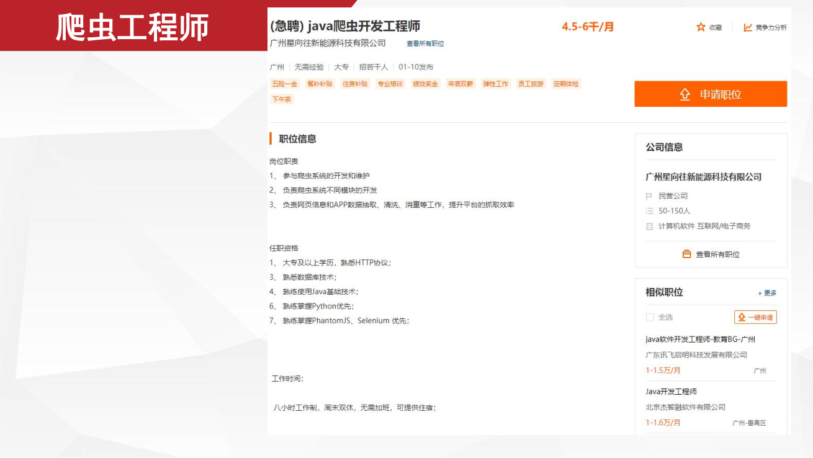Click the salary 4.5-6千/月

coord(588,27)
